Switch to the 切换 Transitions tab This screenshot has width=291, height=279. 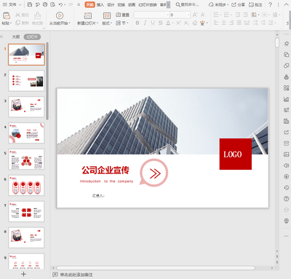click(121, 5)
